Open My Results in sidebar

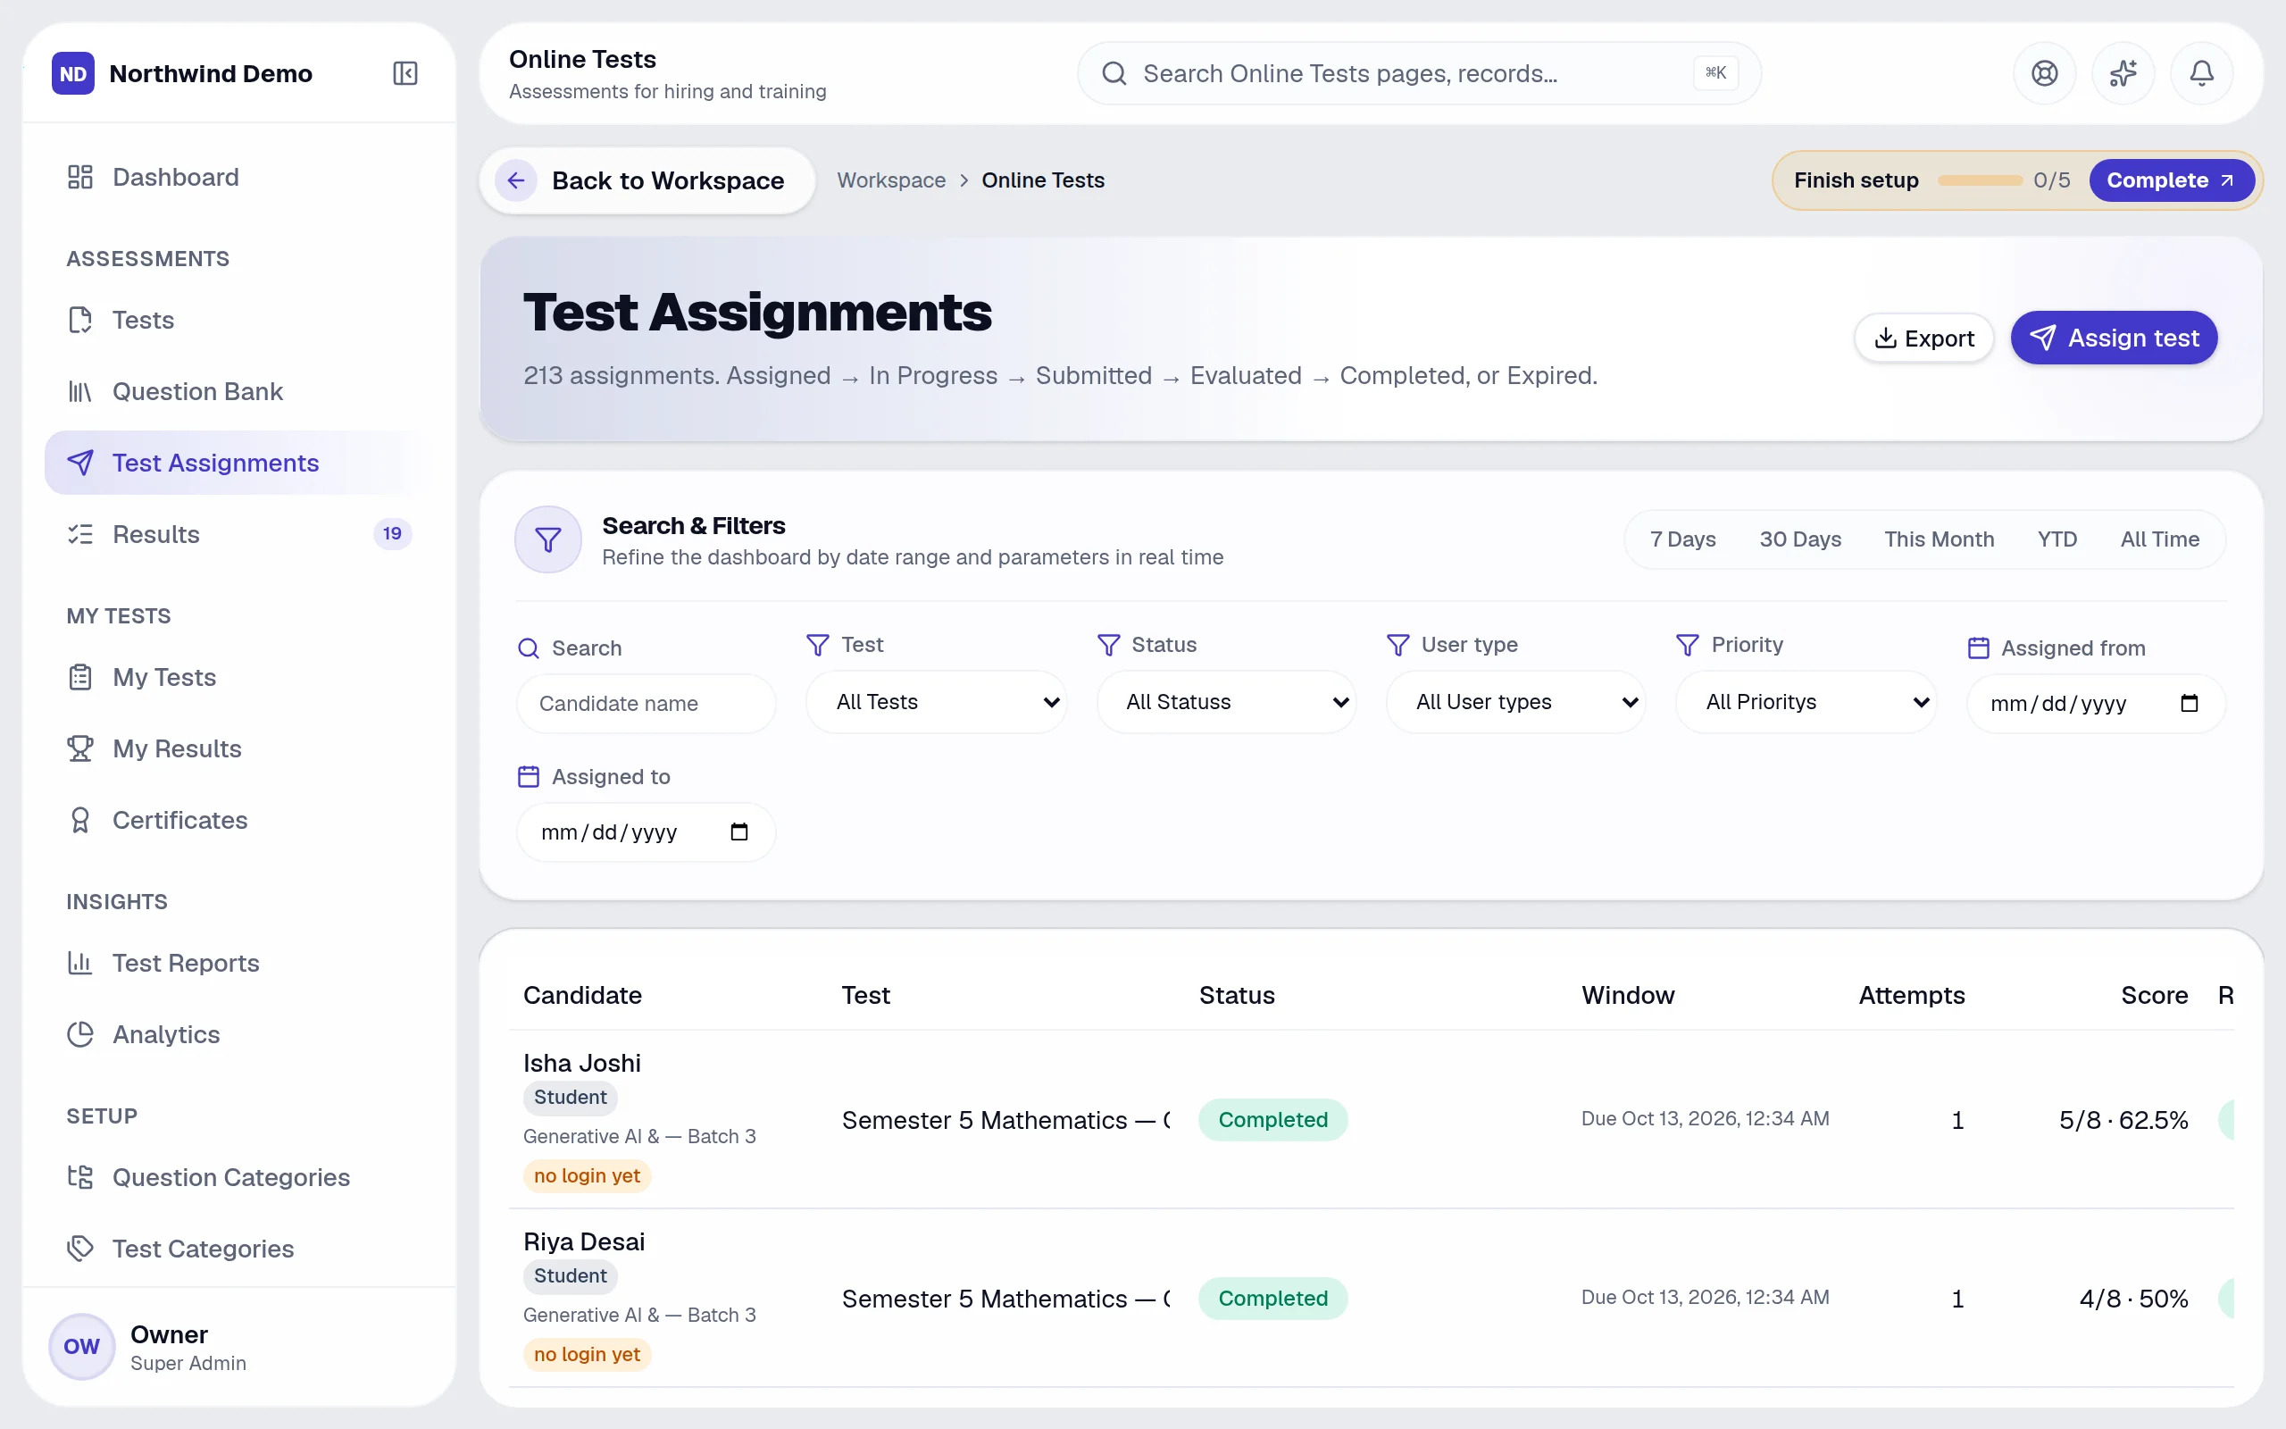pos(240,748)
